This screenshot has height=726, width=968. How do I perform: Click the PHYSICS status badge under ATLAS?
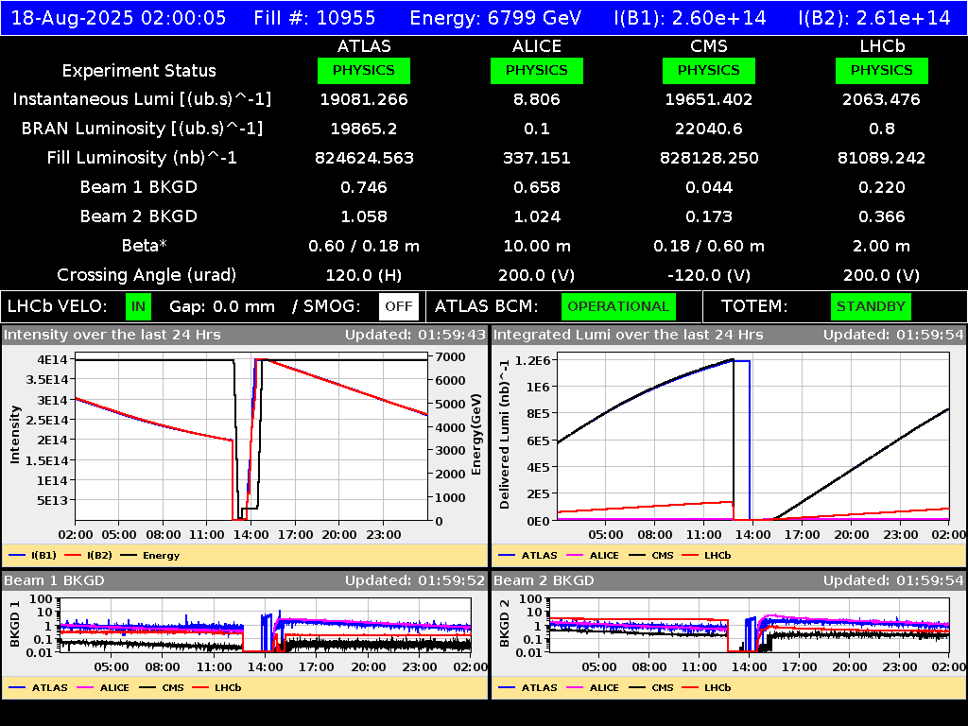[364, 70]
